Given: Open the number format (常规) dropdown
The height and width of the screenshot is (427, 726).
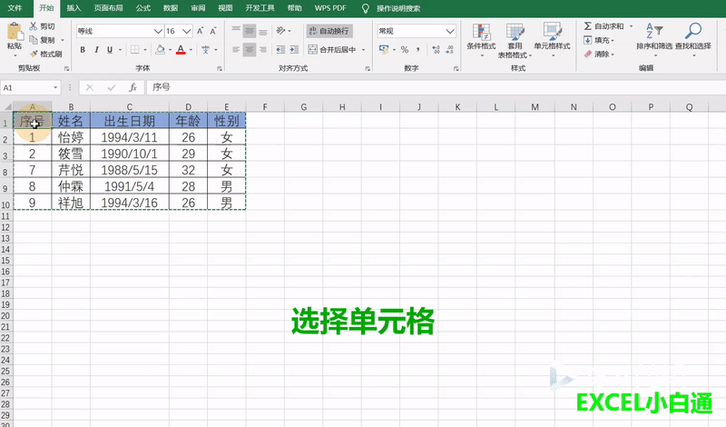Looking at the screenshot, I should click(450, 31).
